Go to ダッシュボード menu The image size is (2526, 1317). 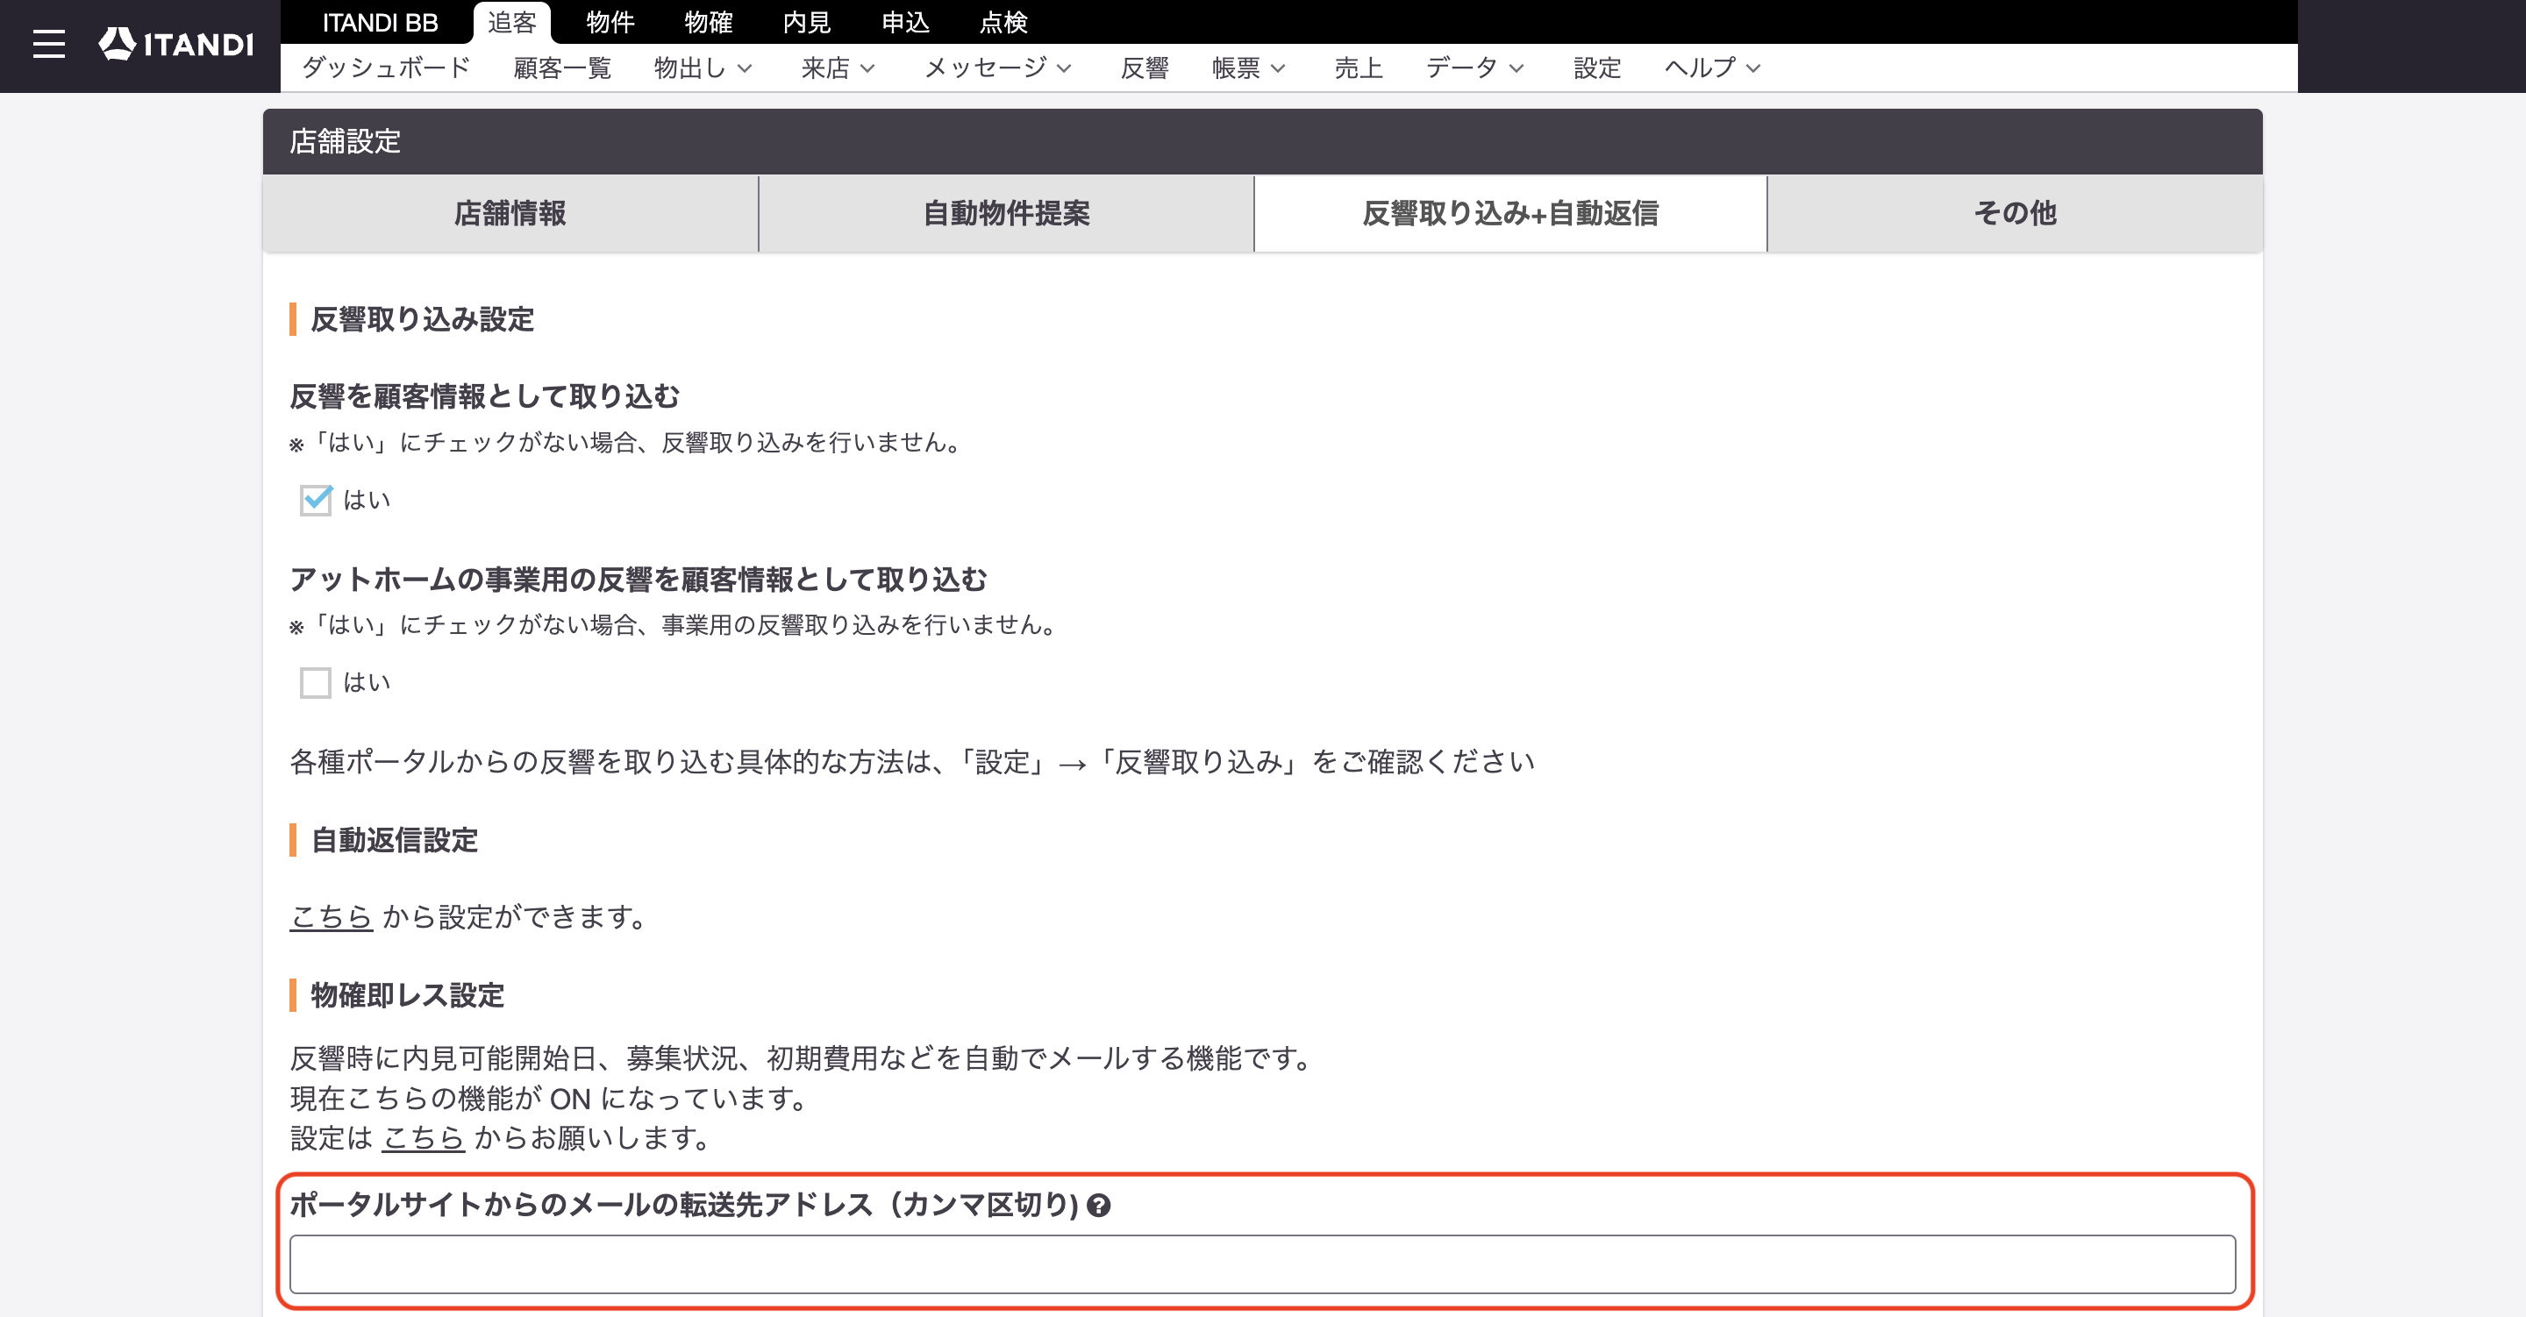pyautogui.click(x=386, y=68)
